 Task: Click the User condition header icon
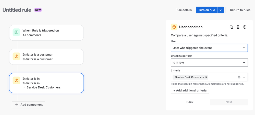(x=174, y=27)
